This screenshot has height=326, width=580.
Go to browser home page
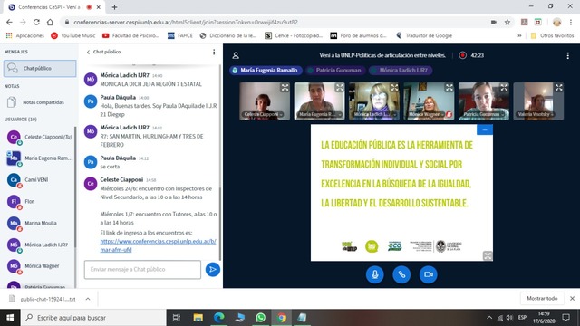click(50, 22)
